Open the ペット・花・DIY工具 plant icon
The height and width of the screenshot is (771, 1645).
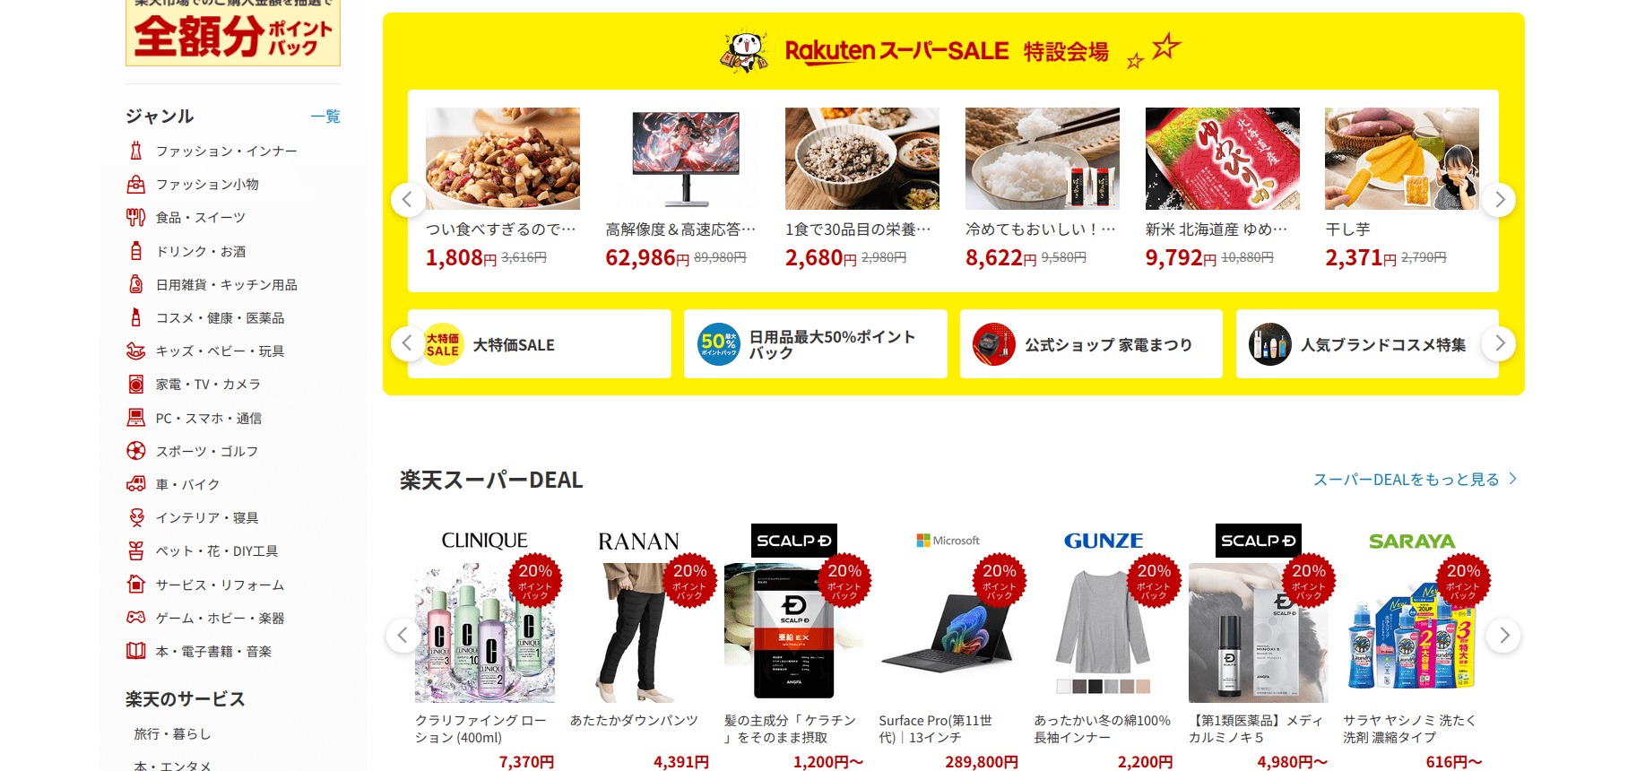(x=135, y=550)
